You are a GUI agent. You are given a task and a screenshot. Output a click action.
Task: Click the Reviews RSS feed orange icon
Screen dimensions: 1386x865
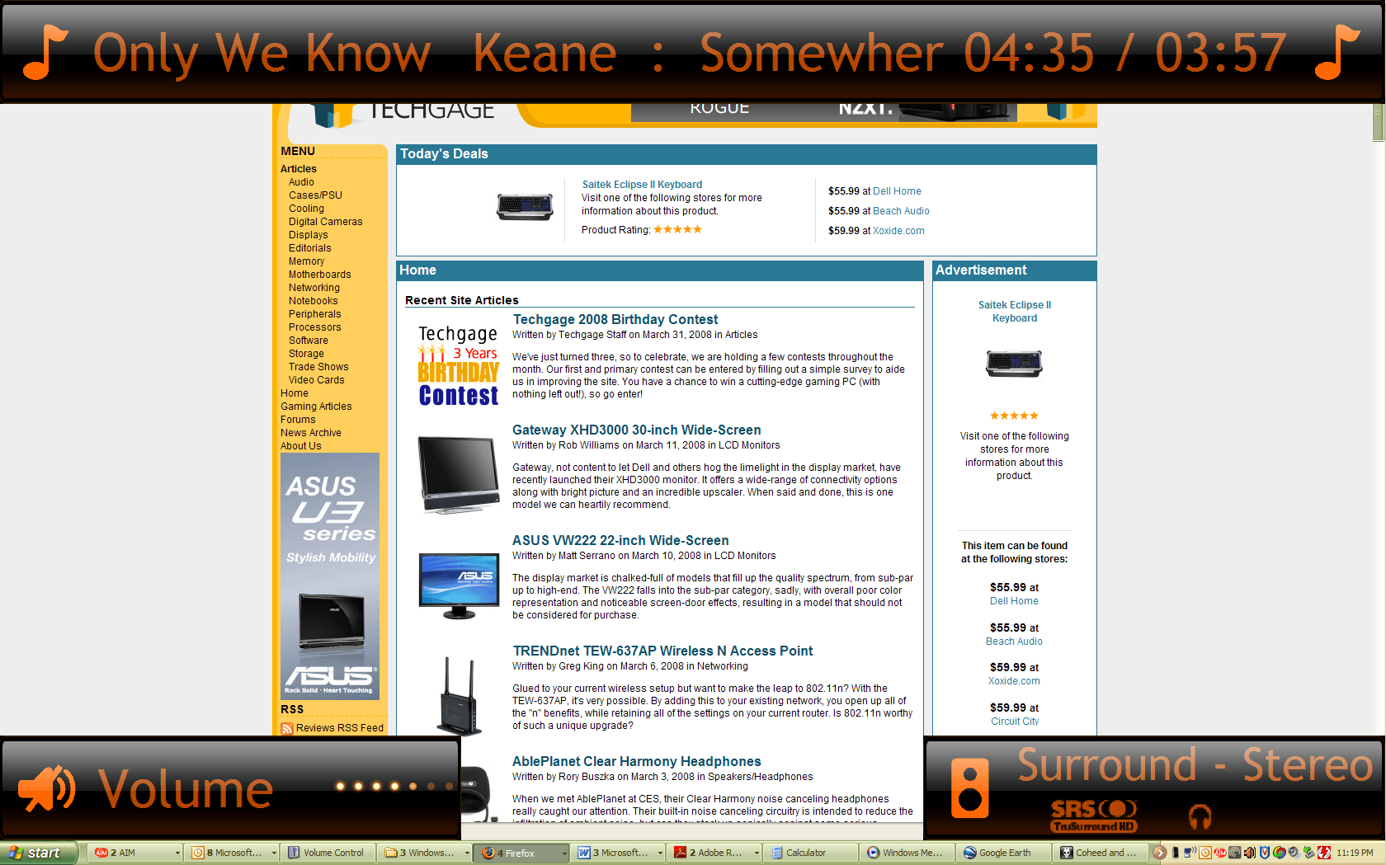(x=287, y=728)
